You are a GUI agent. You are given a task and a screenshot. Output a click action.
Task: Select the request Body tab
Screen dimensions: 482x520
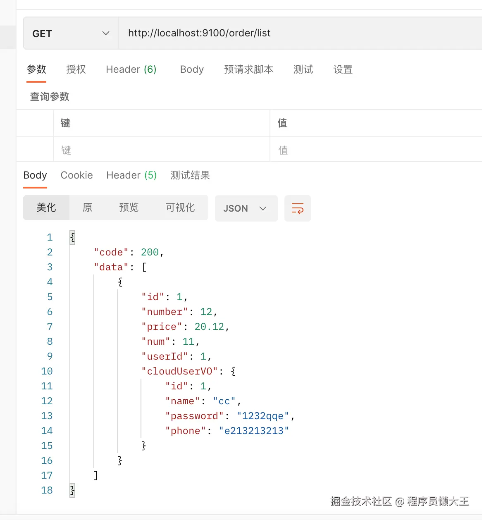(192, 69)
